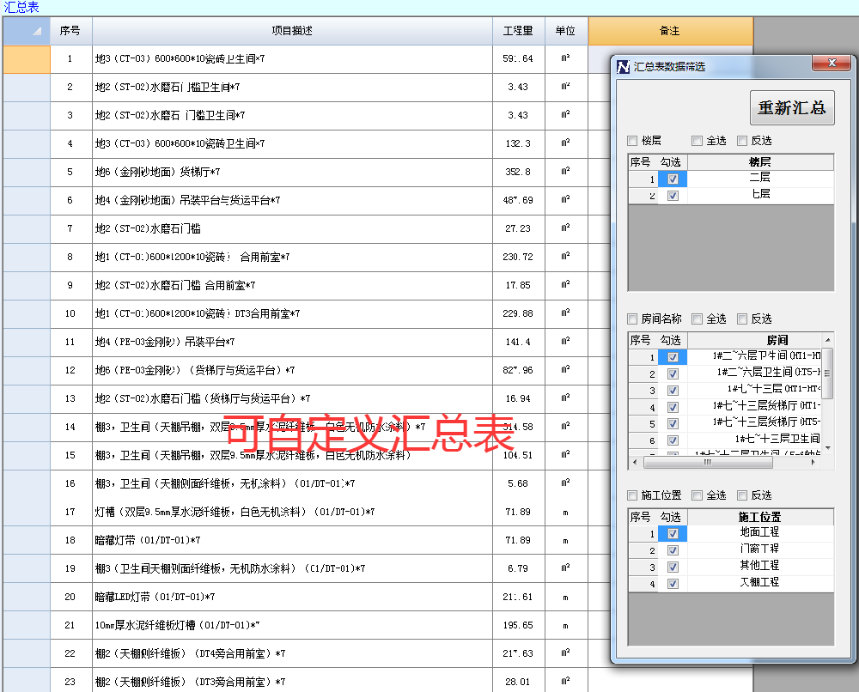The height and width of the screenshot is (692, 859).
Task: Uncheck the 地面工程 checkbox
Action: click(673, 534)
